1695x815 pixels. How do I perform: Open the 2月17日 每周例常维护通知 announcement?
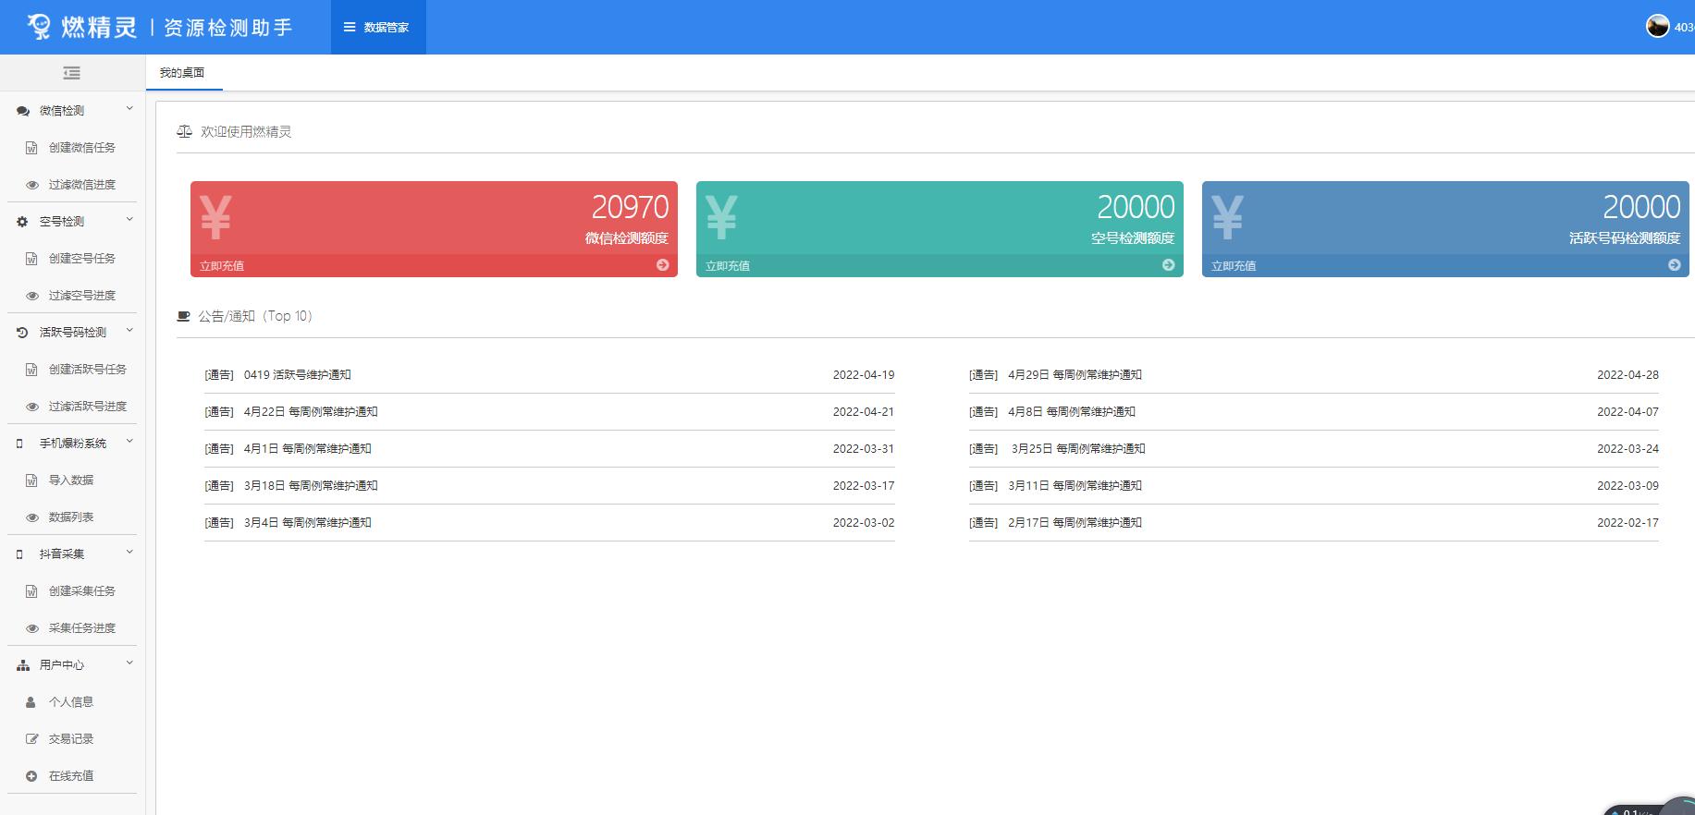[1075, 523]
